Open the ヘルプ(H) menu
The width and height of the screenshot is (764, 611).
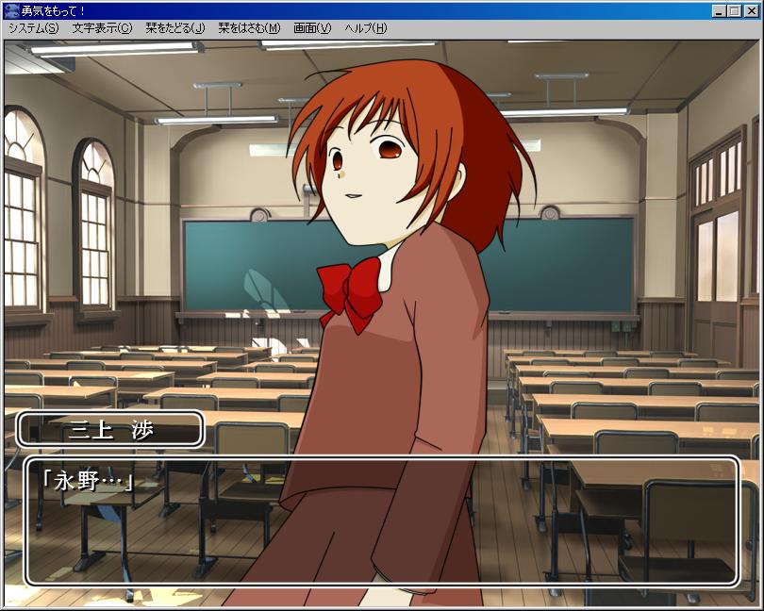pos(365,28)
